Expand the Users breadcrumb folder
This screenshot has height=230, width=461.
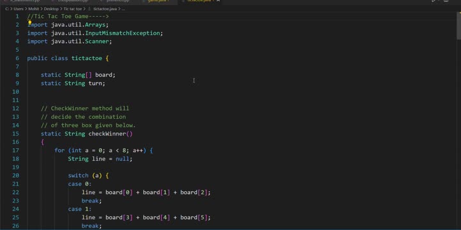point(19,9)
